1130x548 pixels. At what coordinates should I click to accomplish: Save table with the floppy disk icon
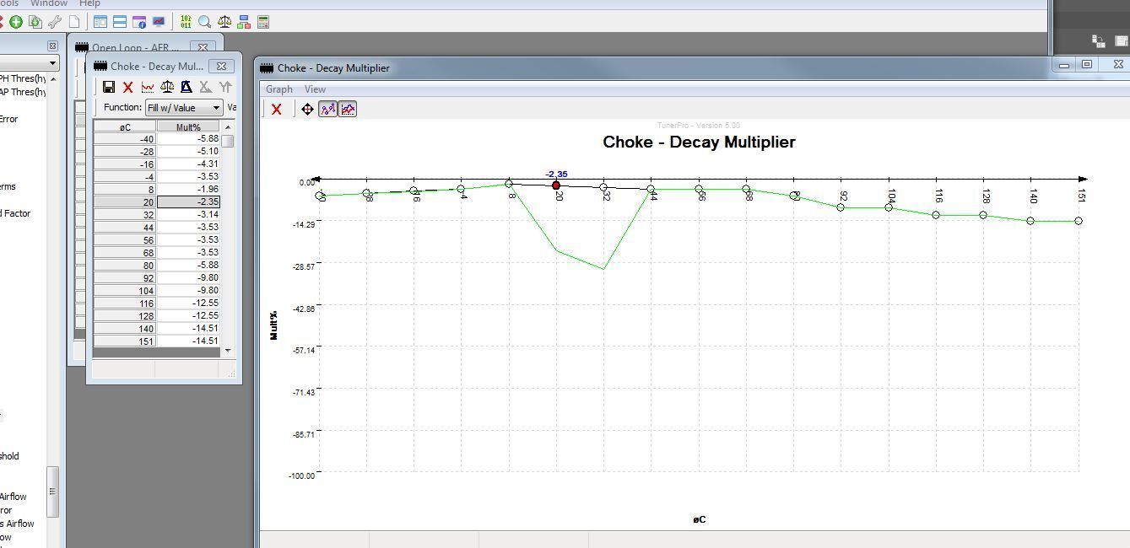109,87
